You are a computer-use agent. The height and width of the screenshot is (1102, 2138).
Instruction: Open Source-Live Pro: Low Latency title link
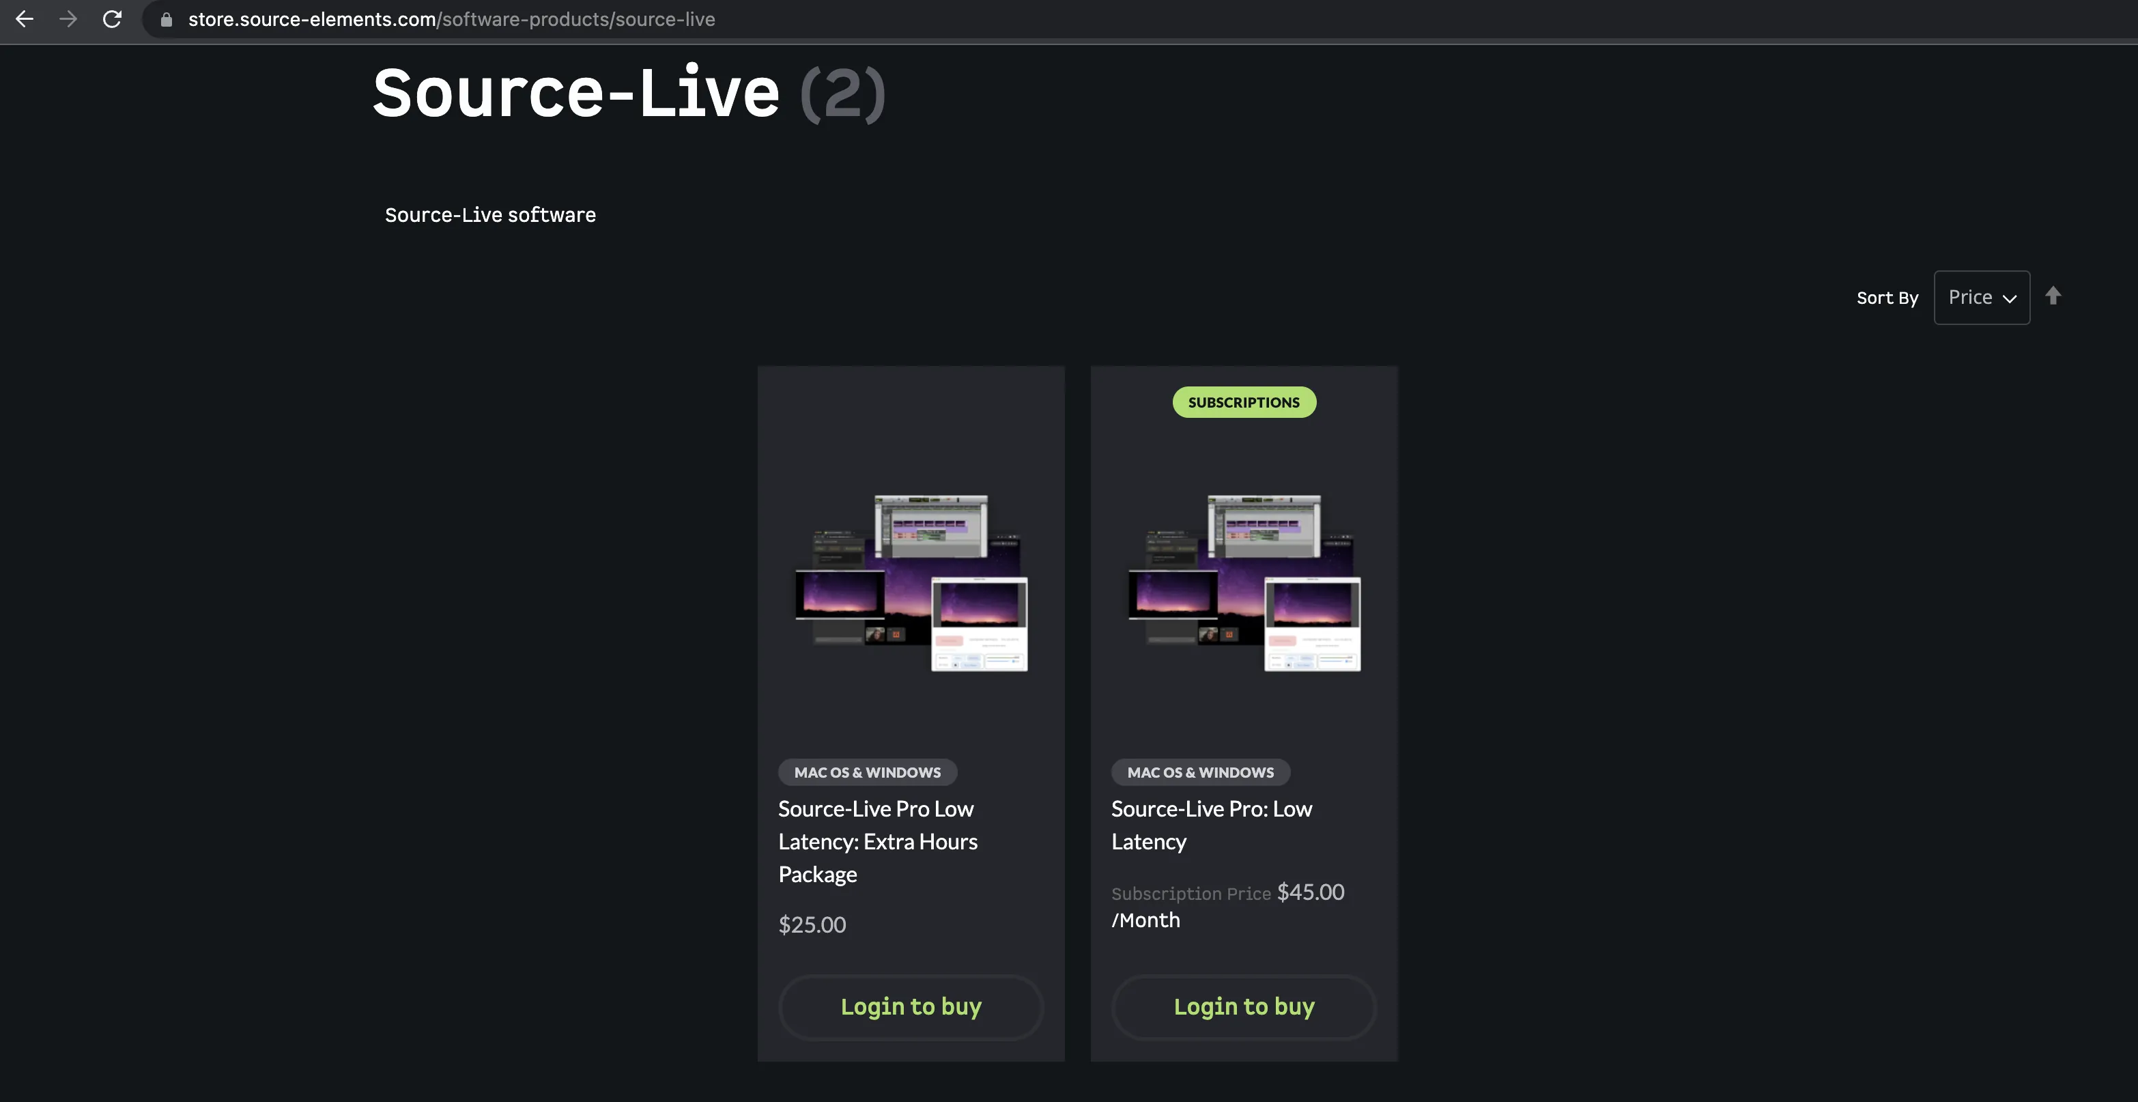[1212, 825]
